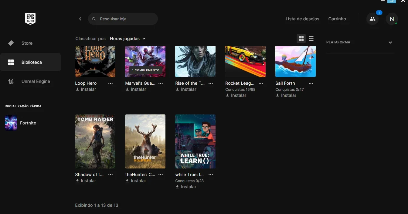
Task: Open Lista de desejos
Action: pos(302,19)
